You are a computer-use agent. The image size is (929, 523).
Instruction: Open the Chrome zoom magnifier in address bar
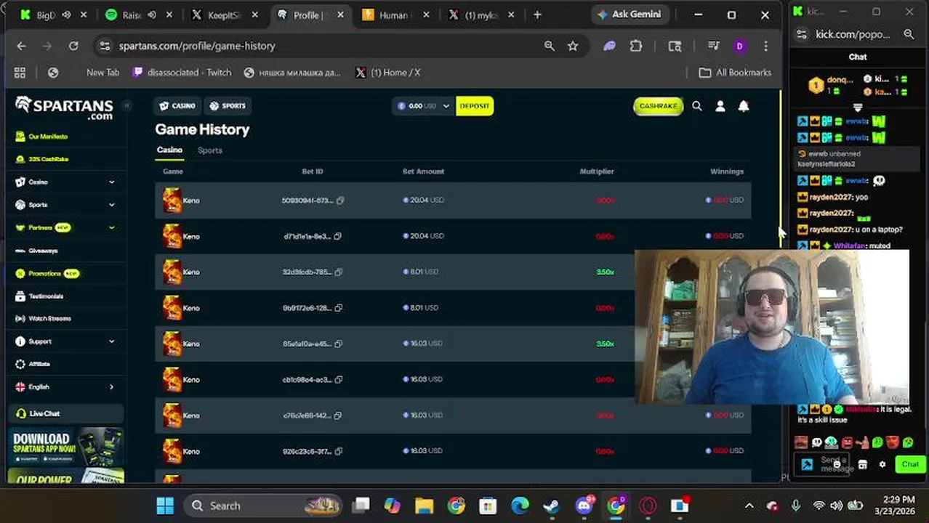coord(550,46)
